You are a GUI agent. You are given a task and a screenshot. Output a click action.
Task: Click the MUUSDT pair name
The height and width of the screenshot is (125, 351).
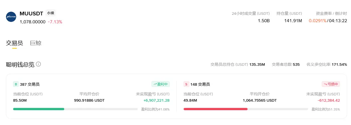pyautogui.click(x=31, y=13)
